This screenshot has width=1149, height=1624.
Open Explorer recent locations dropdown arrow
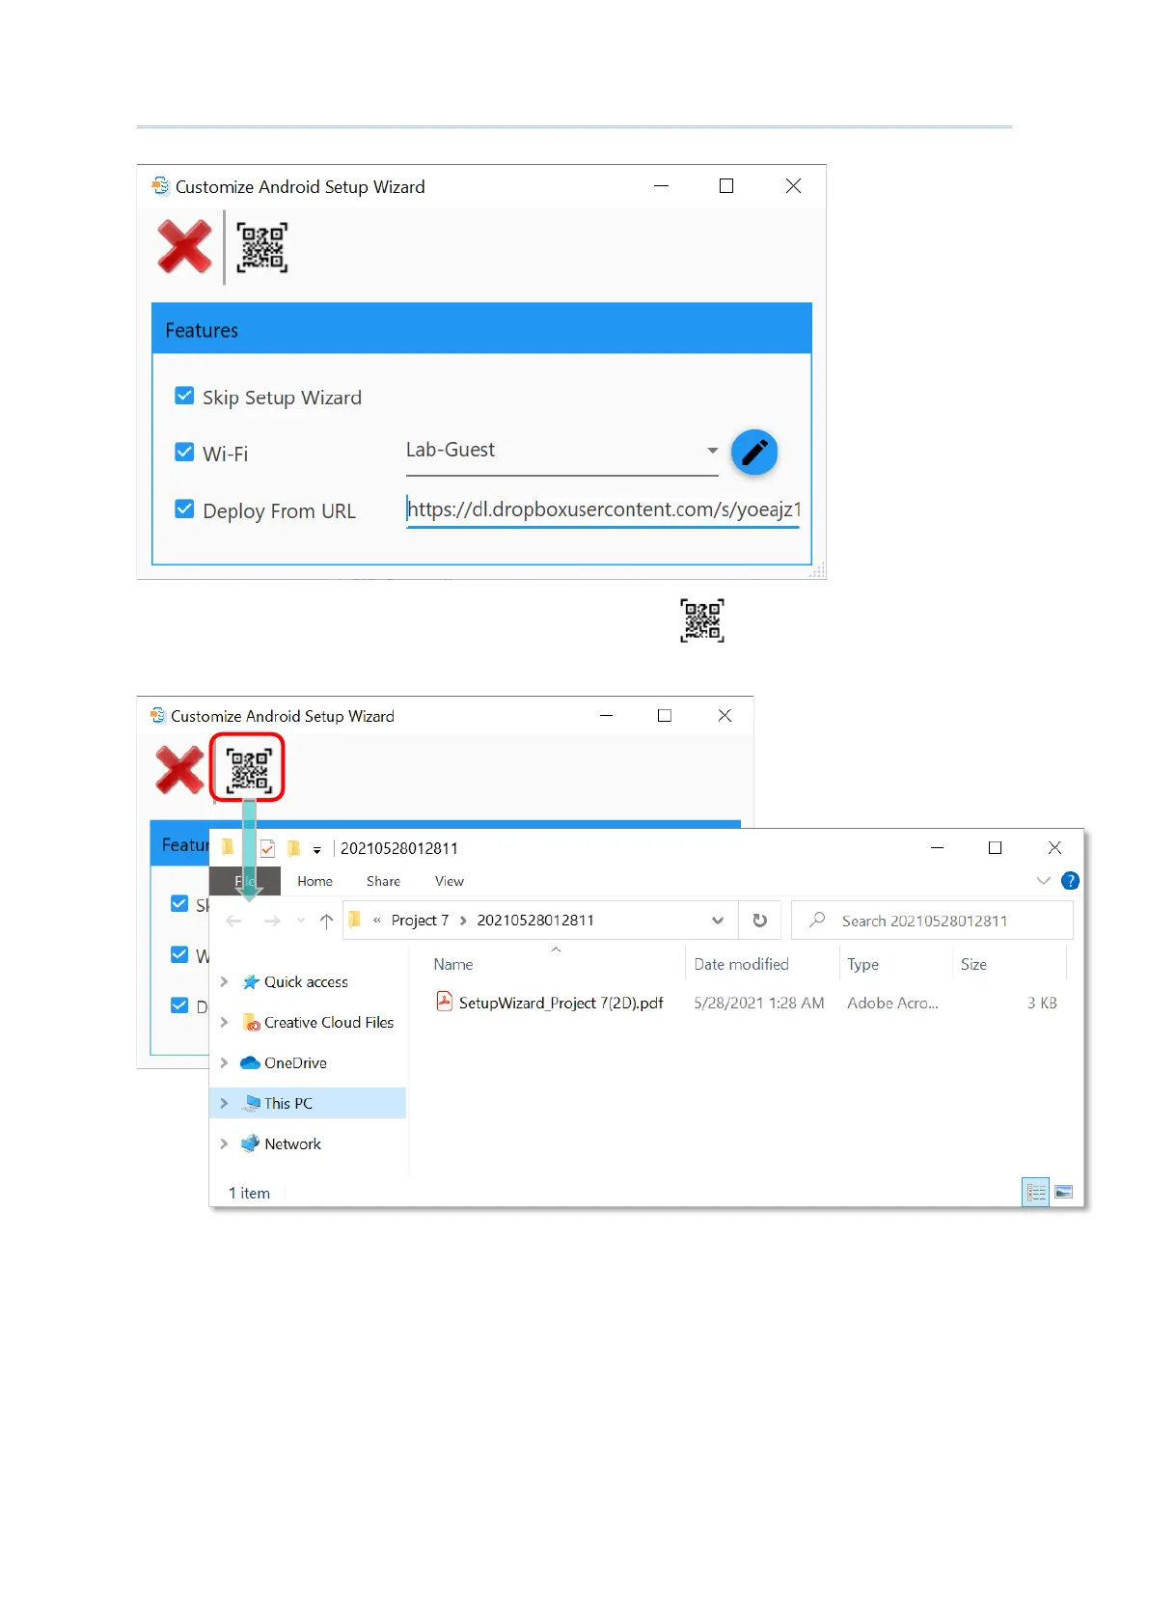[x=301, y=921]
